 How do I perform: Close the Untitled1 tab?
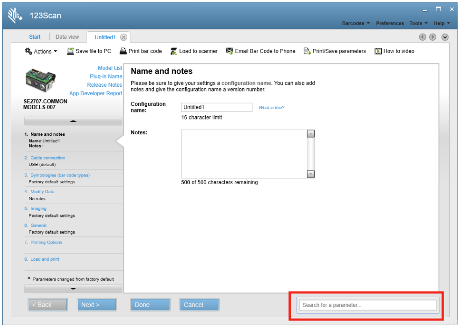tap(123, 37)
